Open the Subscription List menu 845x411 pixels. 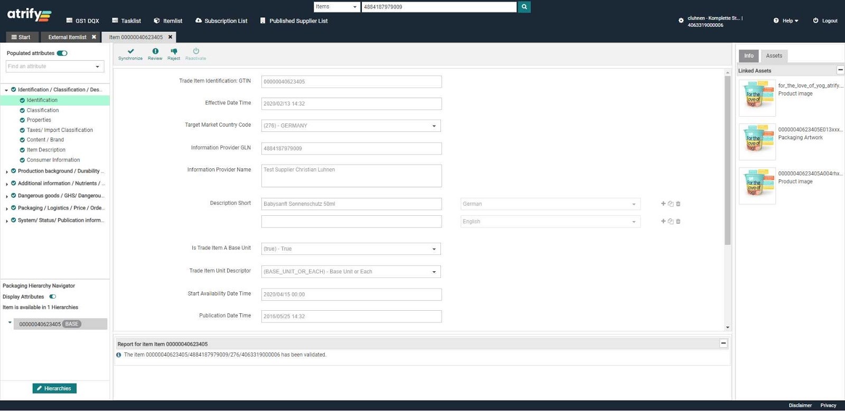pyautogui.click(x=221, y=21)
